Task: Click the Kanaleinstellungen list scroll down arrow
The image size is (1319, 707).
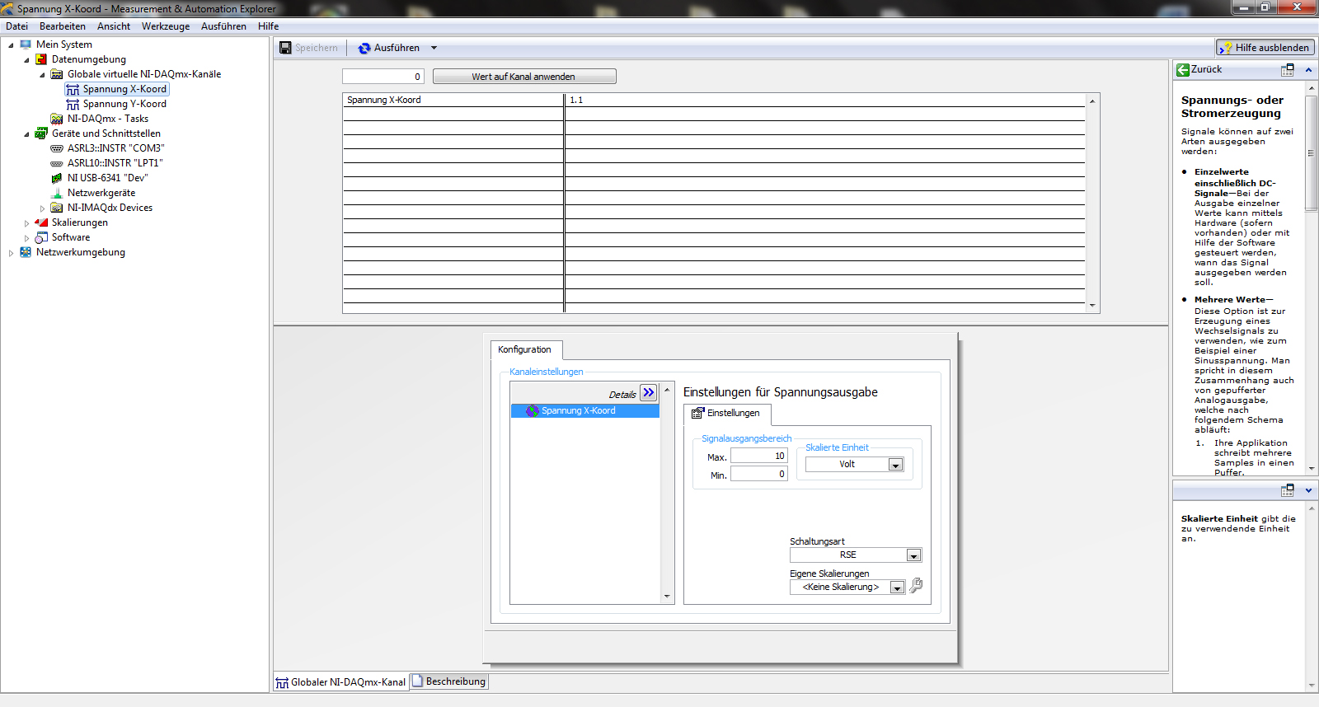Action: pos(667,597)
